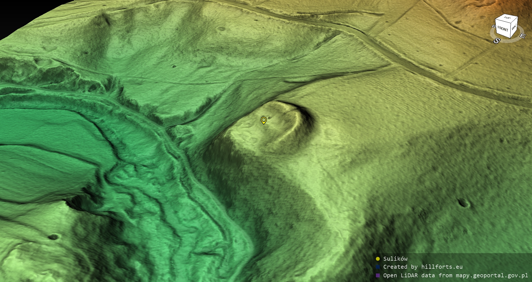Image resolution: width=532 pixels, height=282 pixels.
Task: Click the small pit in lower-right terrain
Action: click(x=463, y=203)
